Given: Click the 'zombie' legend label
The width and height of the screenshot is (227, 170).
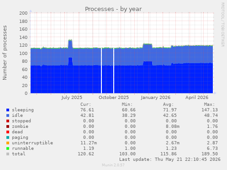Looking at the screenshot, I should tap(20, 126).
